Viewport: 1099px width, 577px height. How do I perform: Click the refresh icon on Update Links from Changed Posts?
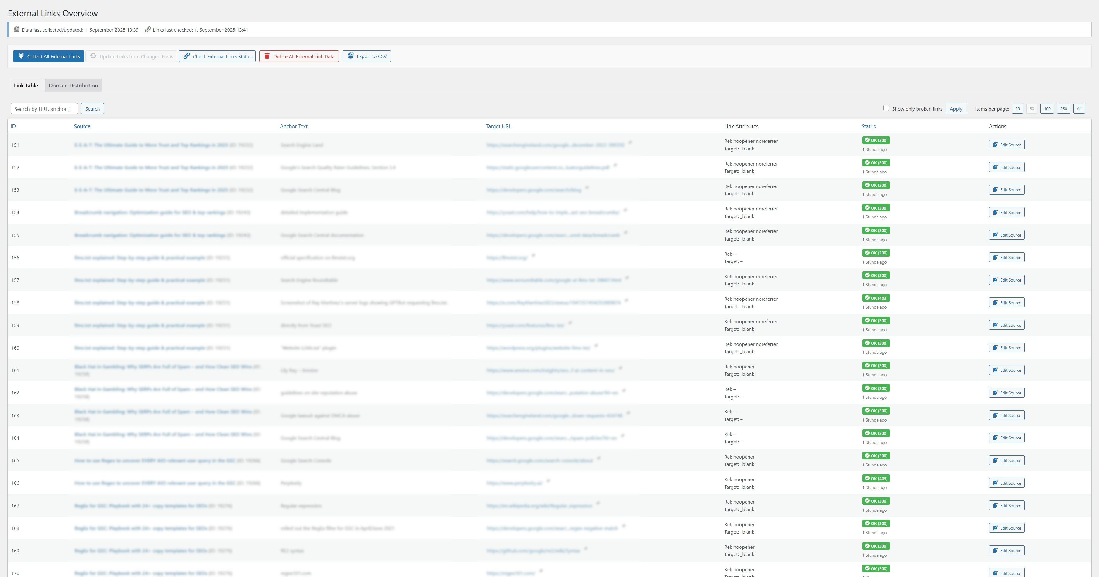[x=93, y=56]
